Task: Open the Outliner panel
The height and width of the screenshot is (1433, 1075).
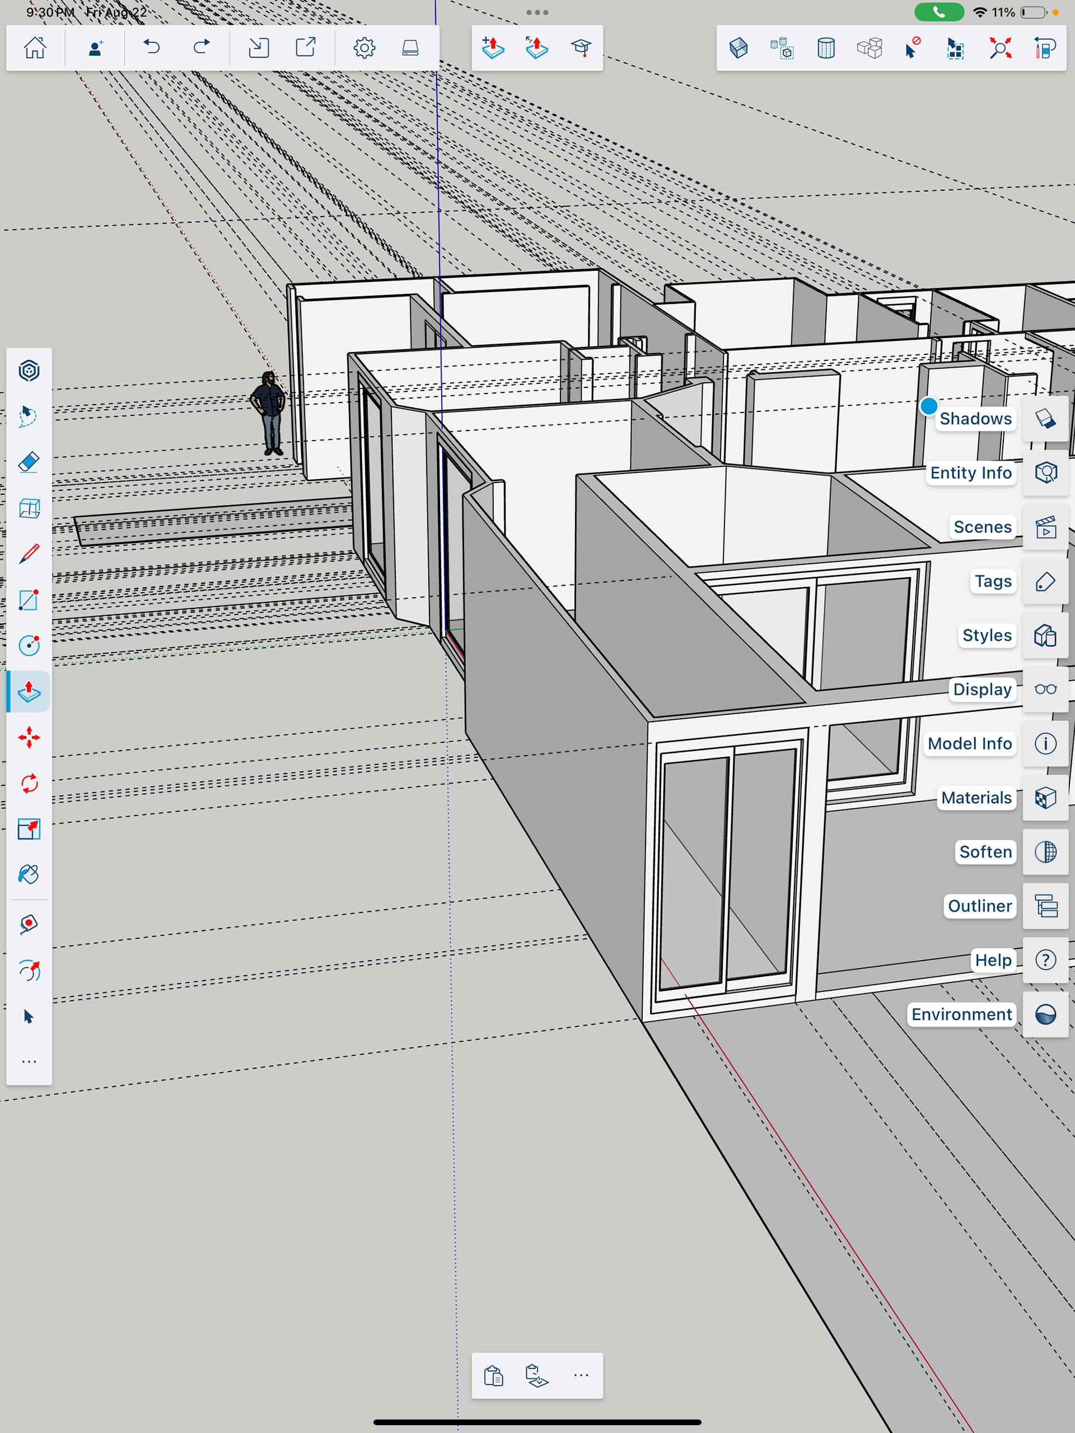Action: pyautogui.click(x=1045, y=906)
